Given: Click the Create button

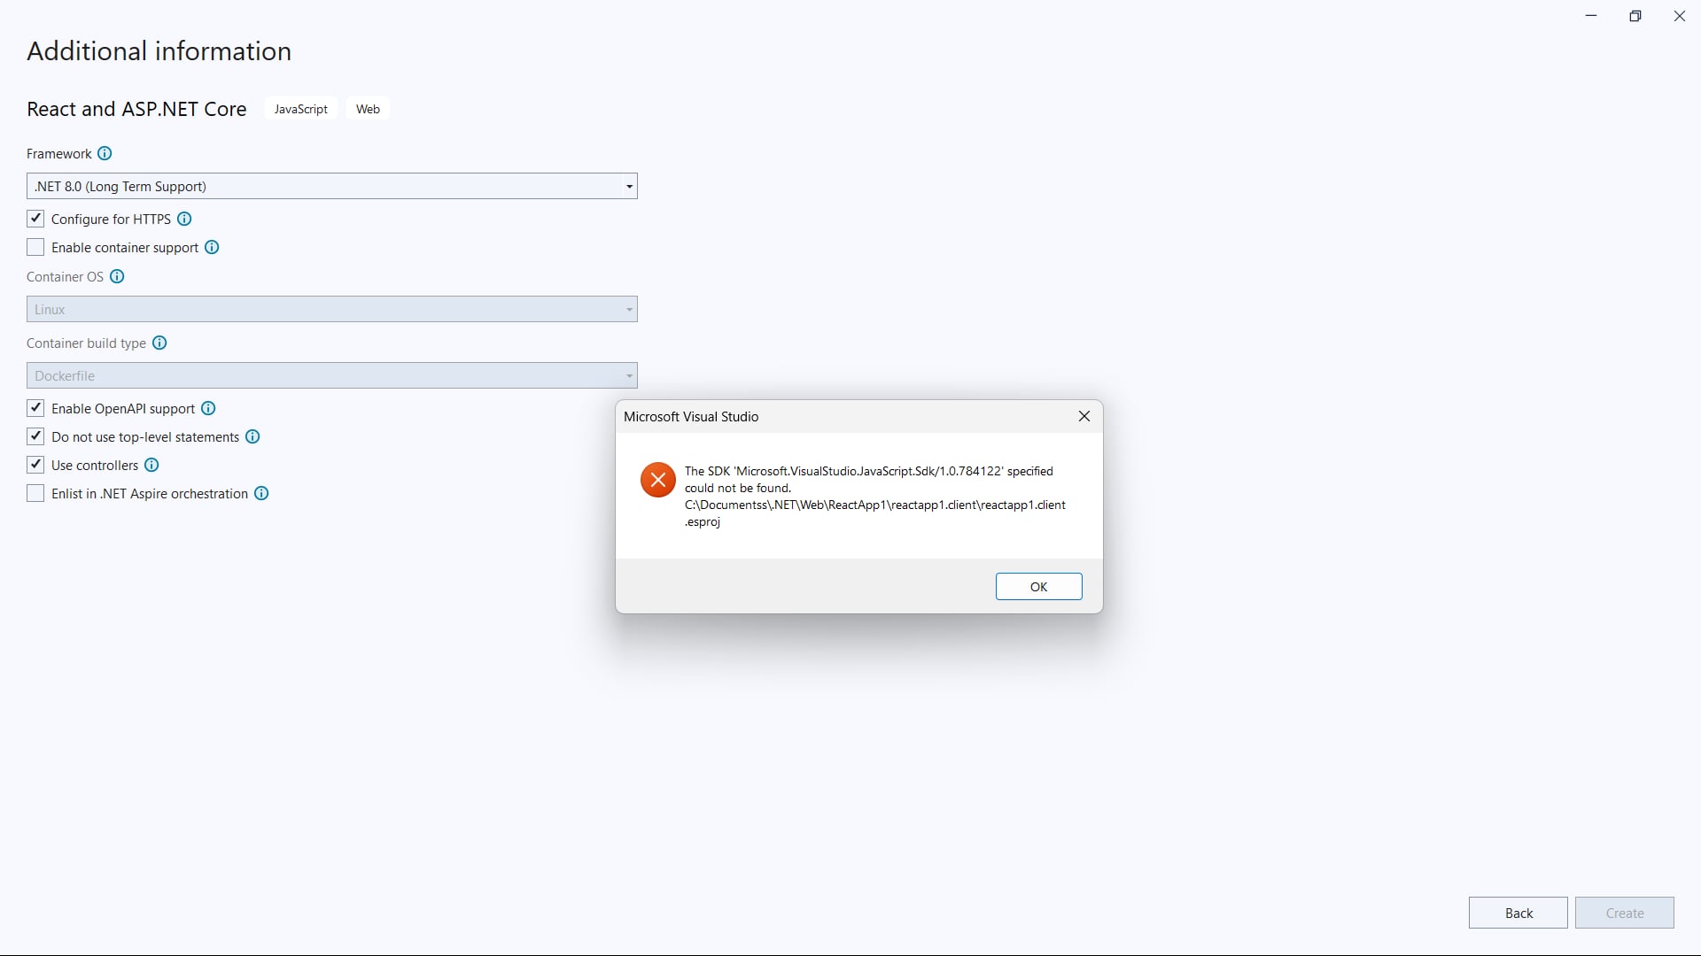Looking at the screenshot, I should pyautogui.click(x=1624, y=913).
